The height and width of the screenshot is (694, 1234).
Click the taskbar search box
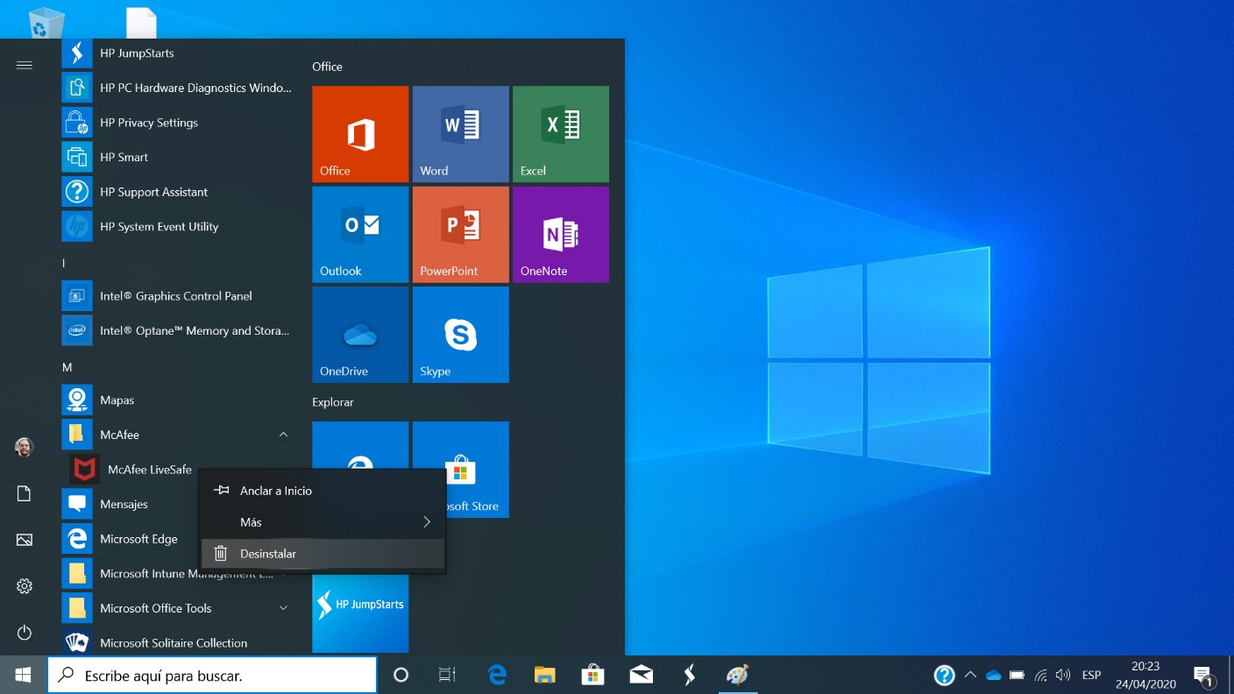coord(212,676)
